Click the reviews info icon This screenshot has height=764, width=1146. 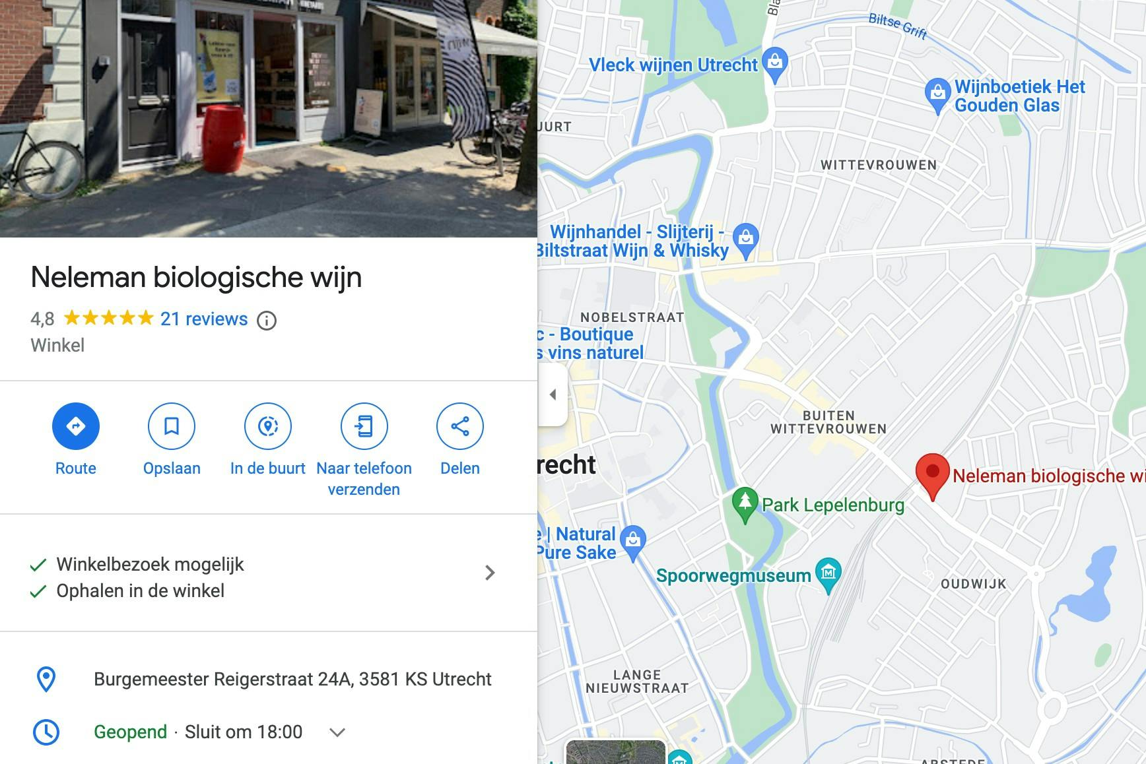[x=267, y=321]
